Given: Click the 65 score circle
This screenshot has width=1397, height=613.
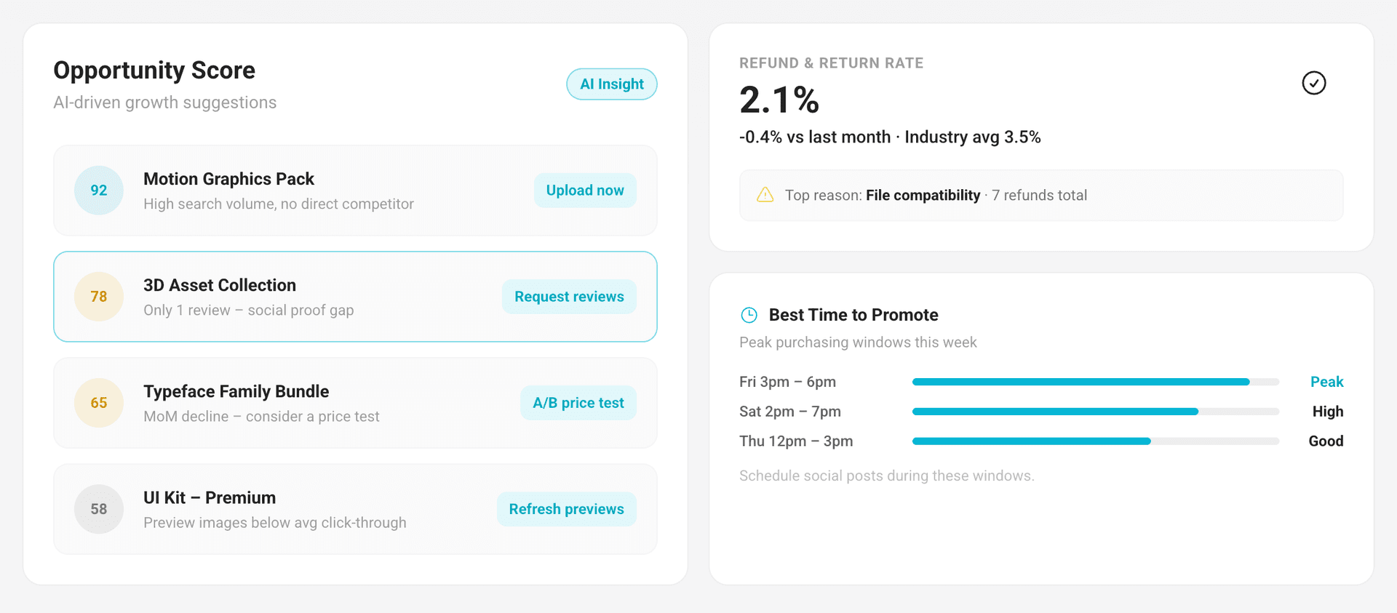Looking at the screenshot, I should coord(99,403).
